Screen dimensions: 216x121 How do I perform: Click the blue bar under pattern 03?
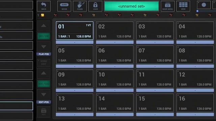(155, 42)
